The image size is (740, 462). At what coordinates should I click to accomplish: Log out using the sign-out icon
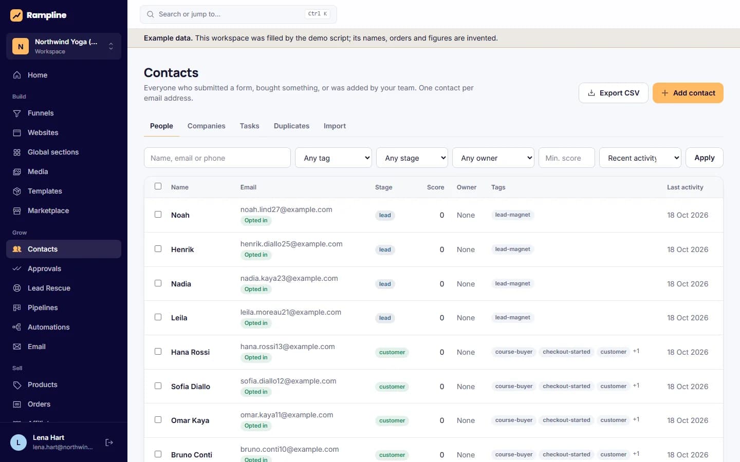pyautogui.click(x=109, y=442)
